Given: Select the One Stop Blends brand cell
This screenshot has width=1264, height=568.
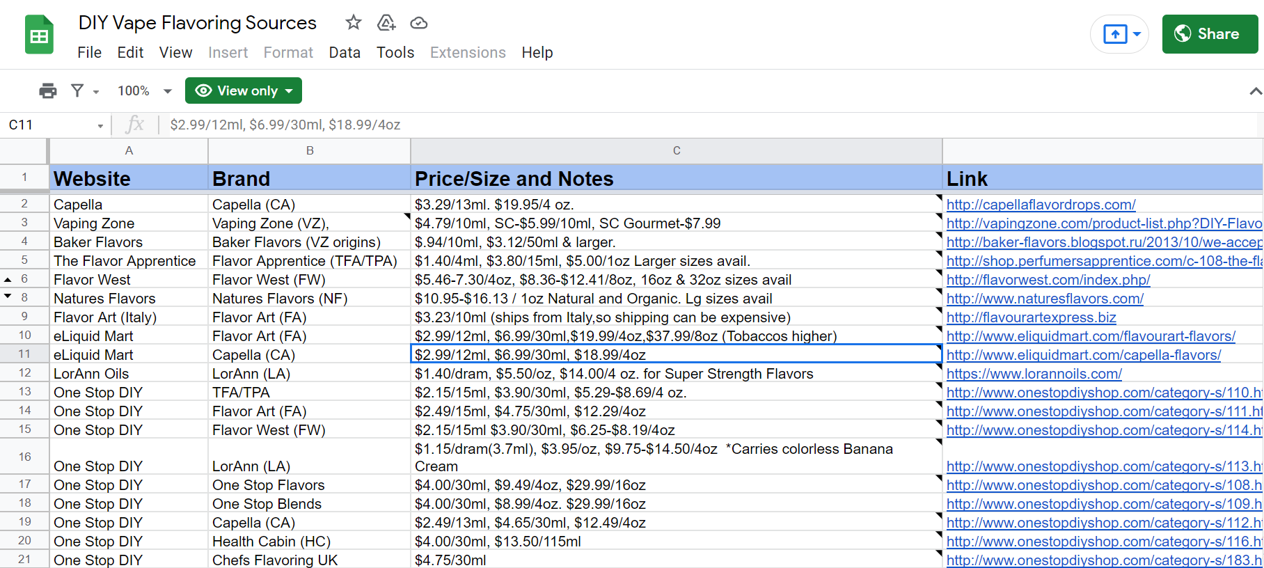Looking at the screenshot, I should coord(310,504).
